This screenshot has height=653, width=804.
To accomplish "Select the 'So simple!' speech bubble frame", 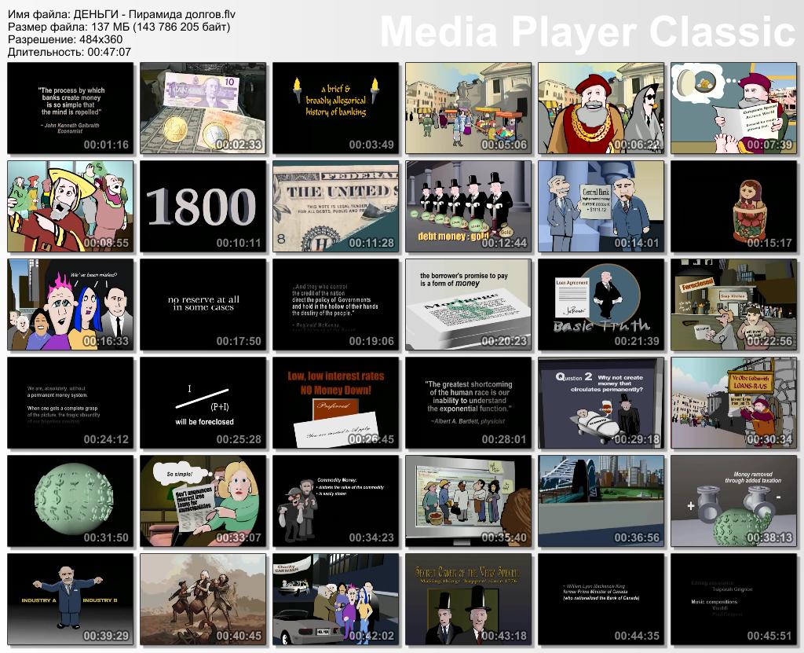I will [203, 501].
